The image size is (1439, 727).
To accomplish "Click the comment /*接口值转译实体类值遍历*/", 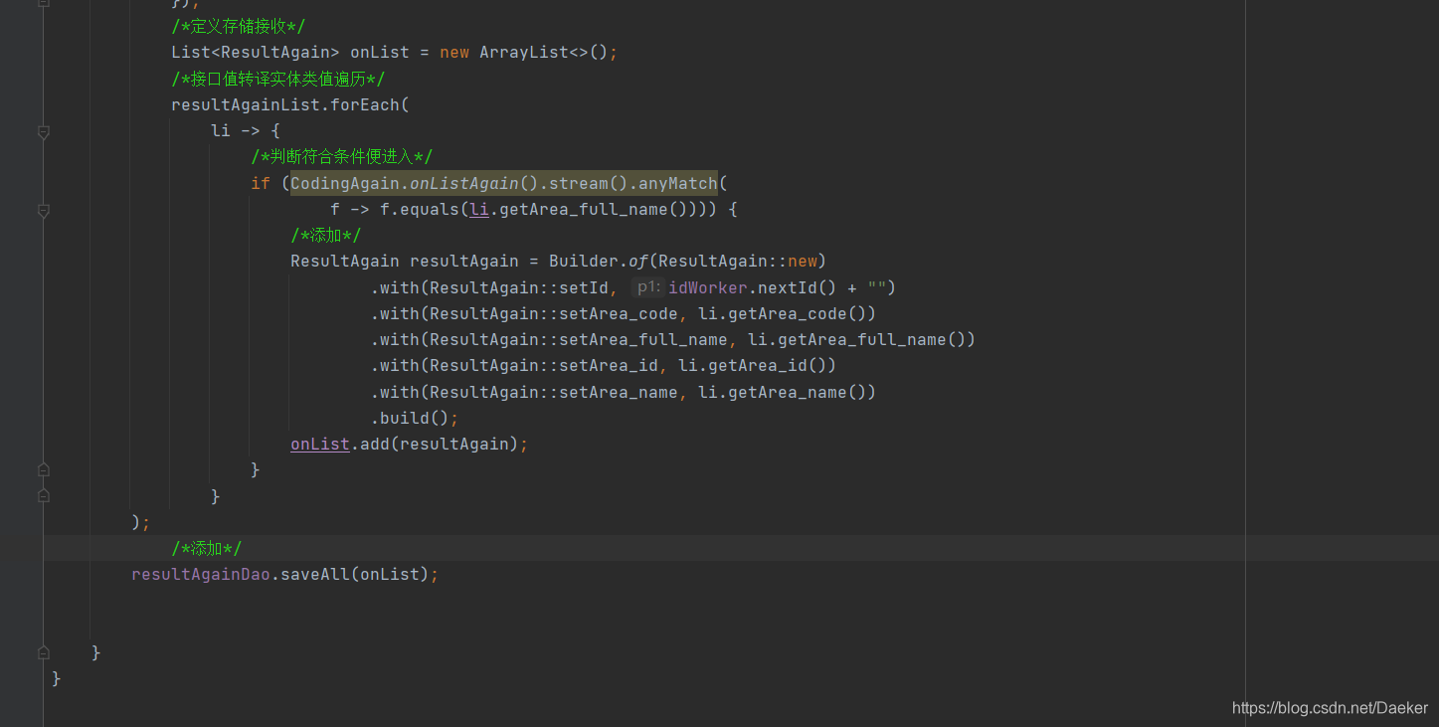I will click(277, 79).
